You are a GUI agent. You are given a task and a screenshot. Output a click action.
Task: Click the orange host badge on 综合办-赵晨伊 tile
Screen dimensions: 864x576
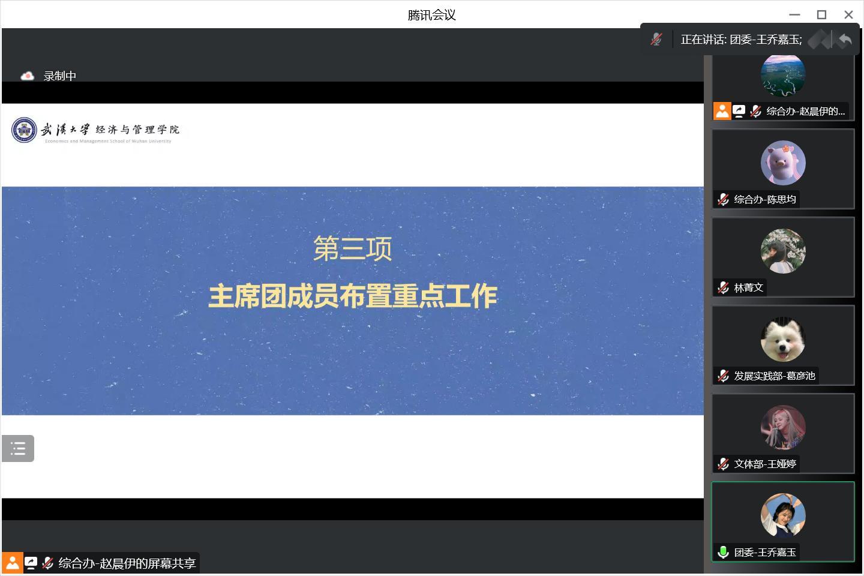722,111
